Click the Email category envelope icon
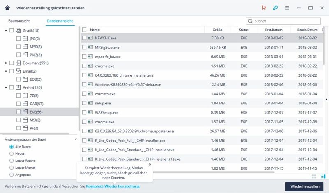 tap(18, 71)
